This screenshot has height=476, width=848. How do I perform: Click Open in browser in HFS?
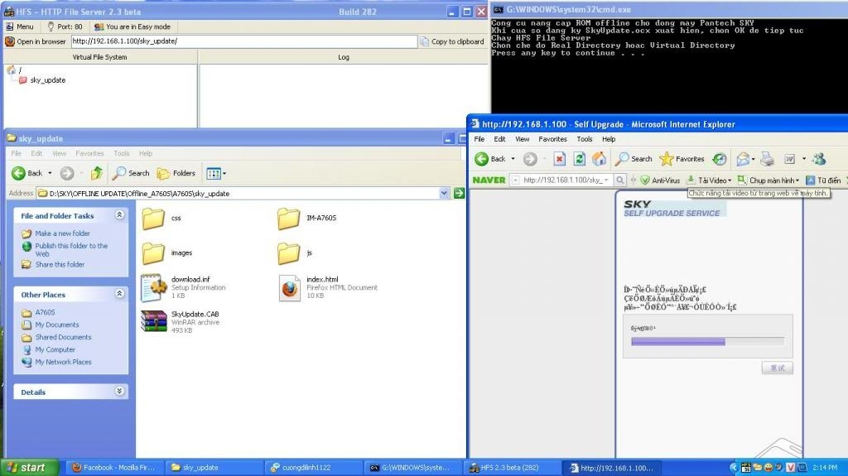[x=36, y=41]
